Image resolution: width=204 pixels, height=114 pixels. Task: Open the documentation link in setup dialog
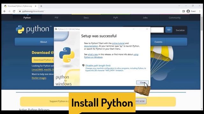click(91, 46)
